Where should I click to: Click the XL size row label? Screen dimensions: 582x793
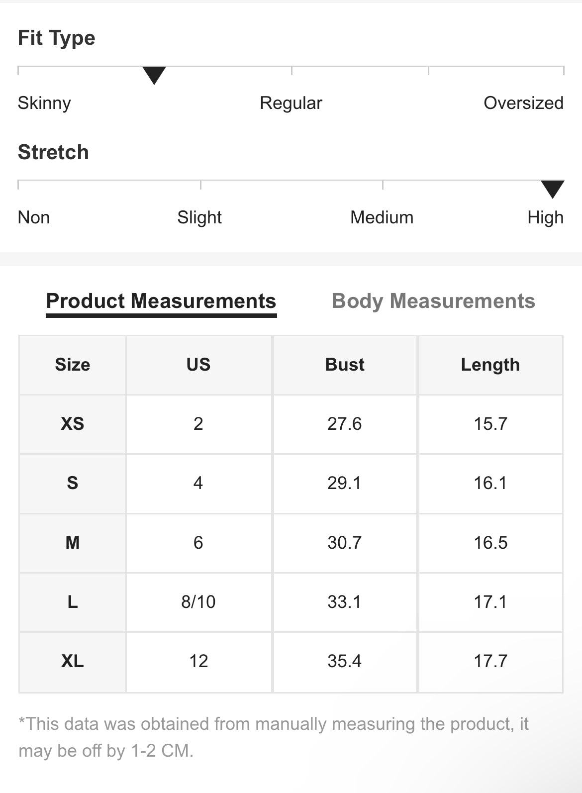point(73,661)
